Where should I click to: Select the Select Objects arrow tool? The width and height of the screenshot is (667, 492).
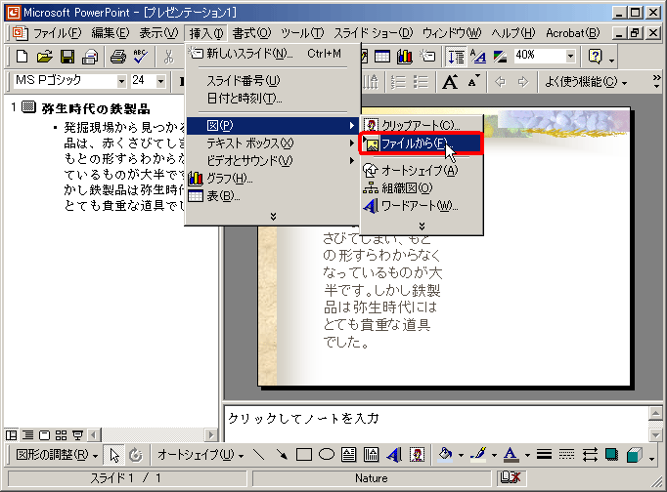[114, 455]
